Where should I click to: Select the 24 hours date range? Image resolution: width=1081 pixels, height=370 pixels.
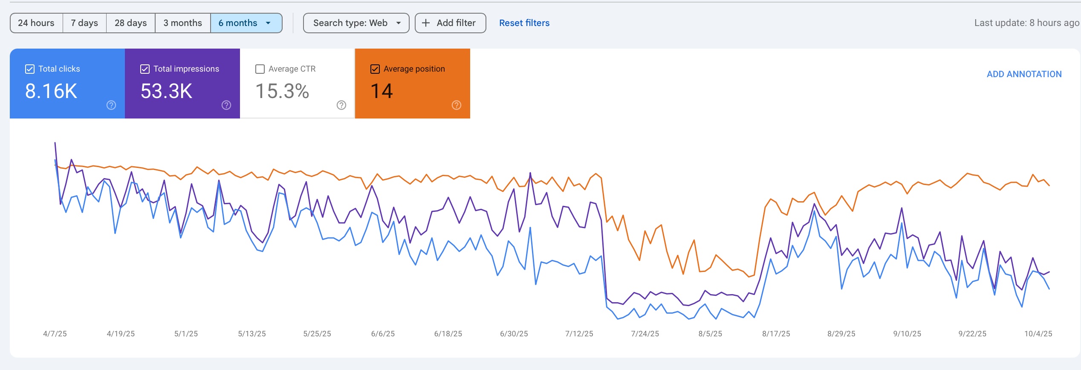(36, 23)
